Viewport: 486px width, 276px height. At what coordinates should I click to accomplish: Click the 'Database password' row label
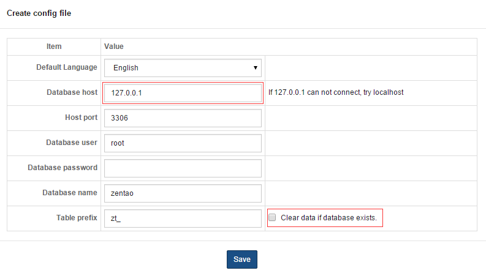pyautogui.click(x=63, y=168)
